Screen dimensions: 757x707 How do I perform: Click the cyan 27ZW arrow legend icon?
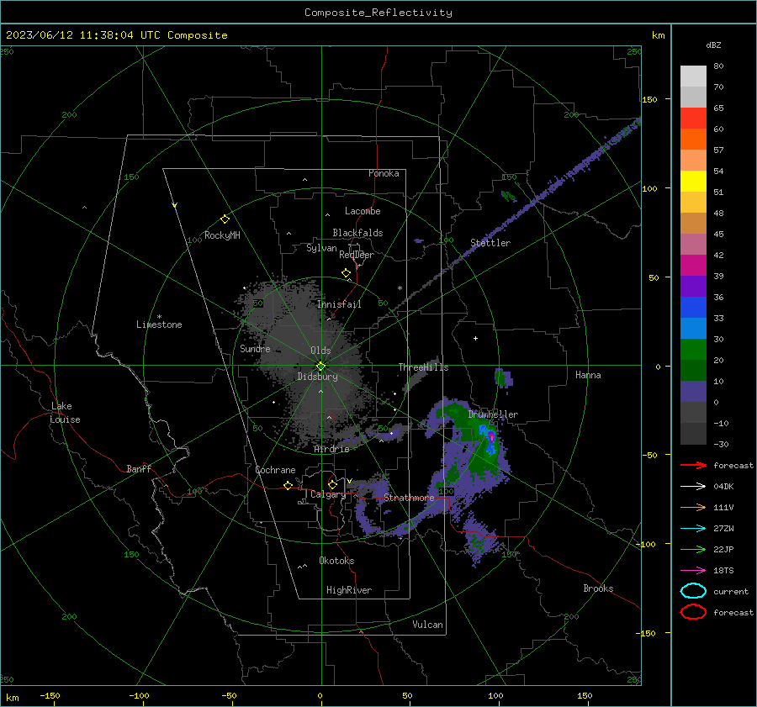coord(693,529)
